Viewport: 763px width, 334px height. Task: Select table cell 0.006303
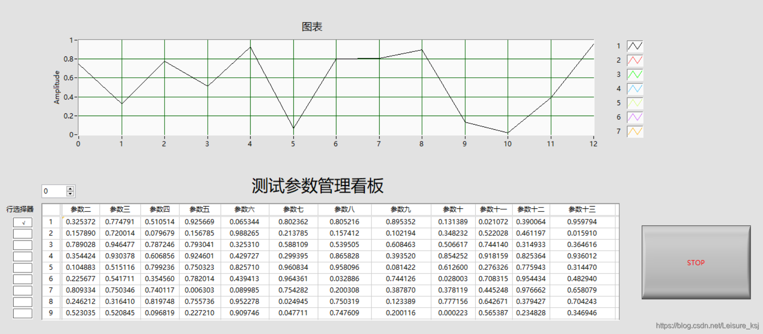200,290
